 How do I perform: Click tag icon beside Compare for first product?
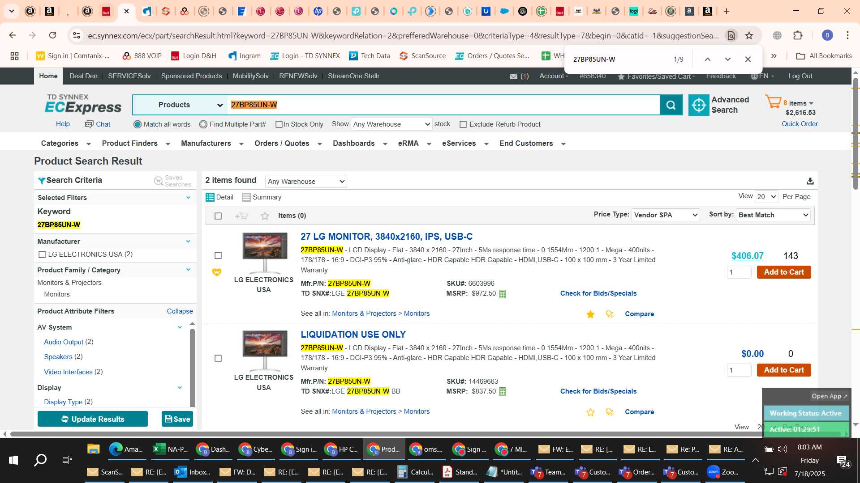(x=610, y=314)
